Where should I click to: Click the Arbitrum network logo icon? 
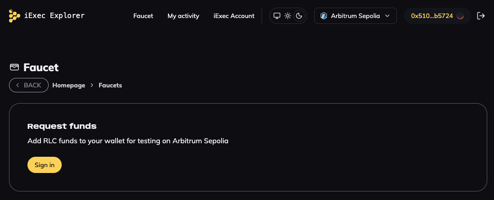coord(323,16)
